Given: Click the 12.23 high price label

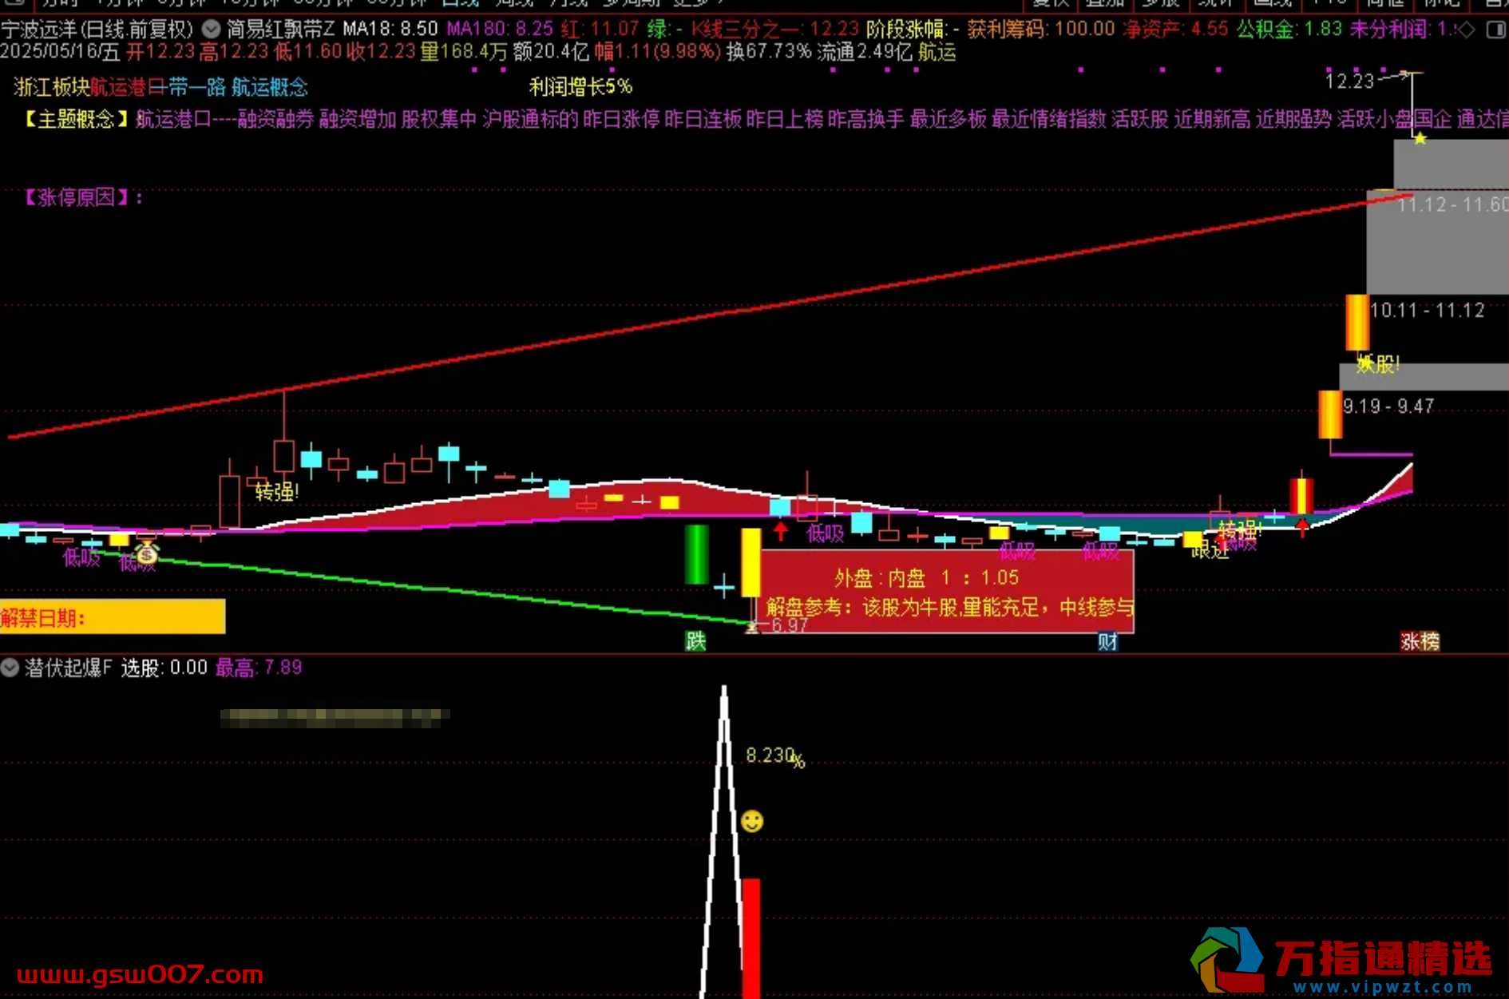Looking at the screenshot, I should click(1349, 81).
